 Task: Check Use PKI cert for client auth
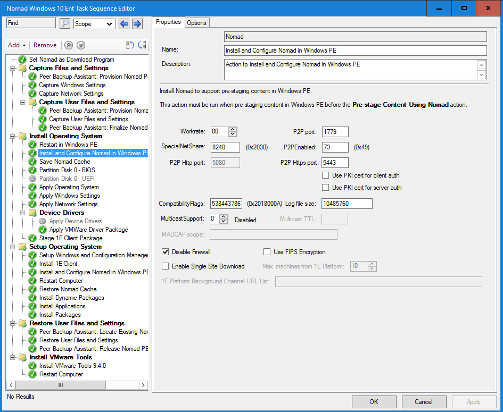[x=326, y=175]
